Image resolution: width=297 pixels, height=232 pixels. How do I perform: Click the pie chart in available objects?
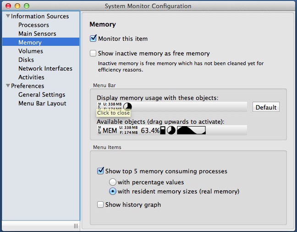[171, 131]
